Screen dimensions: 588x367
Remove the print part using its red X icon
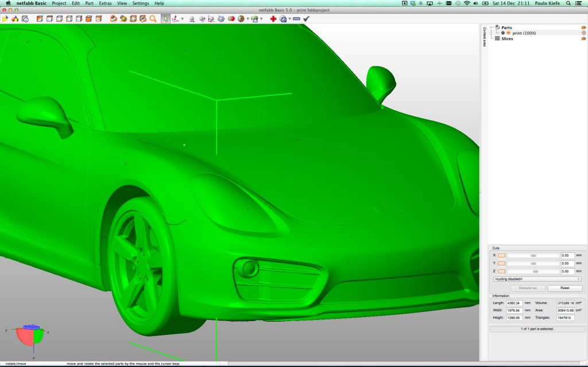click(583, 33)
